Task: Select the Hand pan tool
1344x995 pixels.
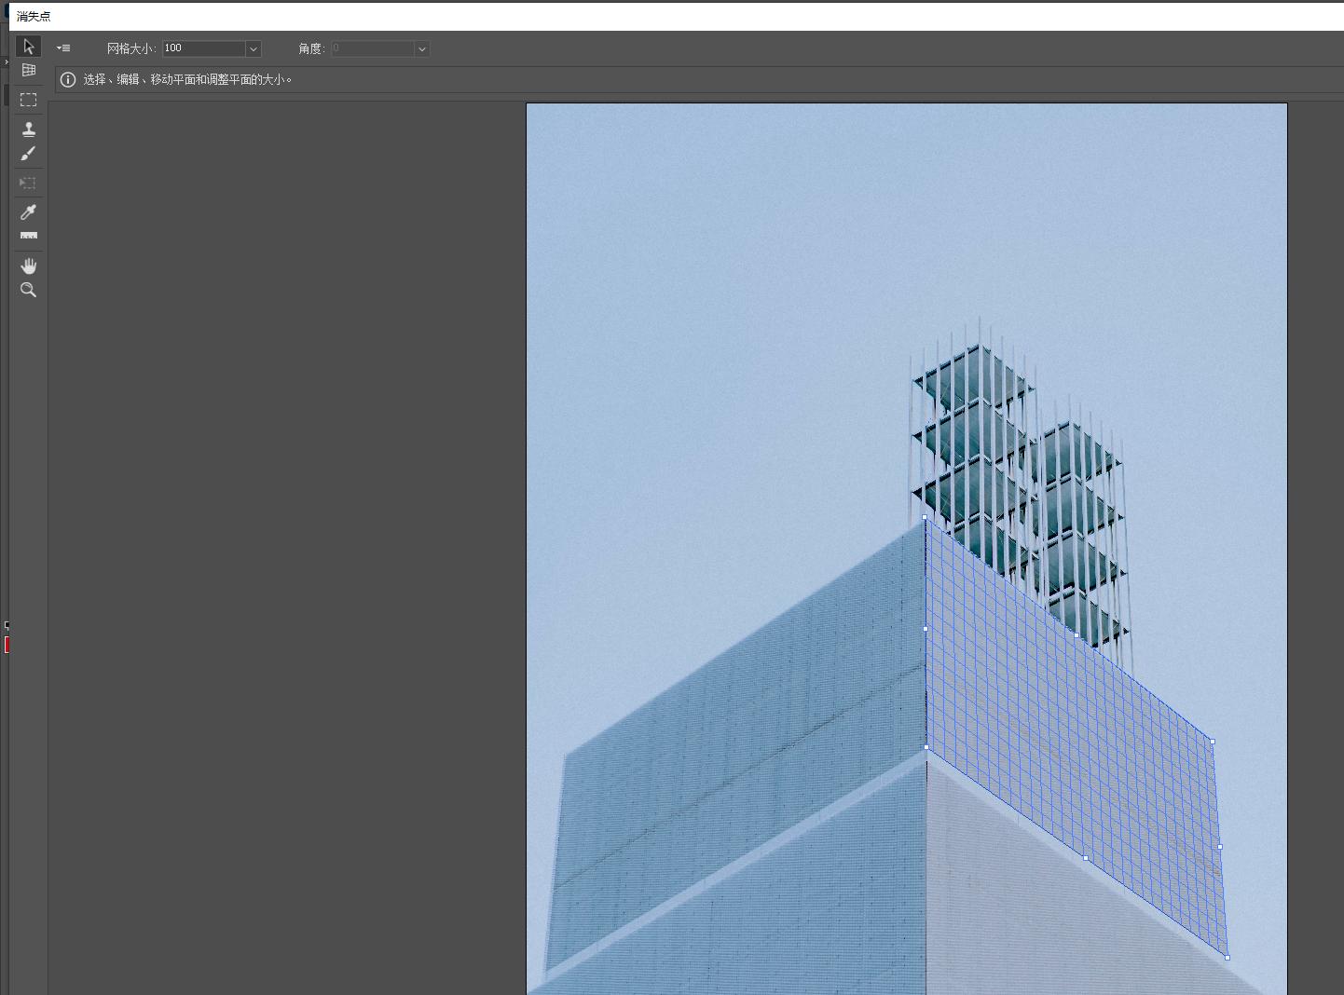Action: coord(28,266)
